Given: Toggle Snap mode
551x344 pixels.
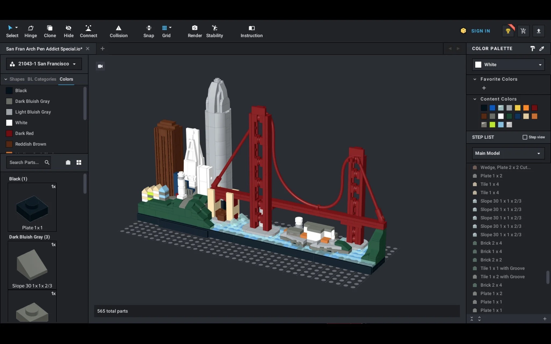Looking at the screenshot, I should pos(149,31).
